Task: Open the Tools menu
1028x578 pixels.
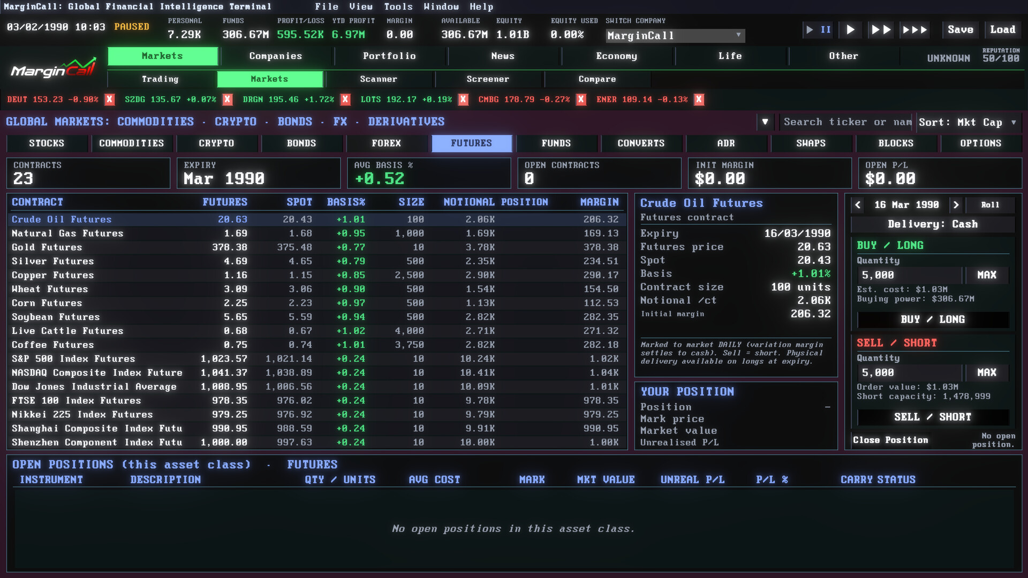Action: click(398, 6)
